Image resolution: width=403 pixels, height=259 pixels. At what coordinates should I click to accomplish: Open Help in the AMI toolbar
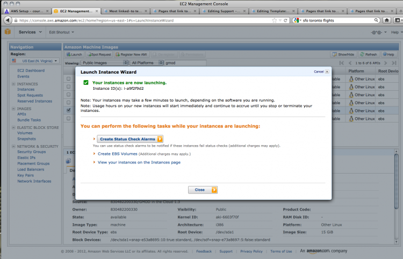click(388, 54)
